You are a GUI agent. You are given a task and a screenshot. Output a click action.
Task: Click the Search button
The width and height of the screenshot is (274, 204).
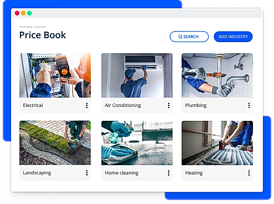[189, 37]
